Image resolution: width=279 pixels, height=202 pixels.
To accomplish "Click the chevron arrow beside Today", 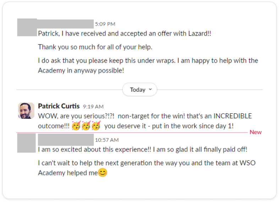I will [150, 89].
